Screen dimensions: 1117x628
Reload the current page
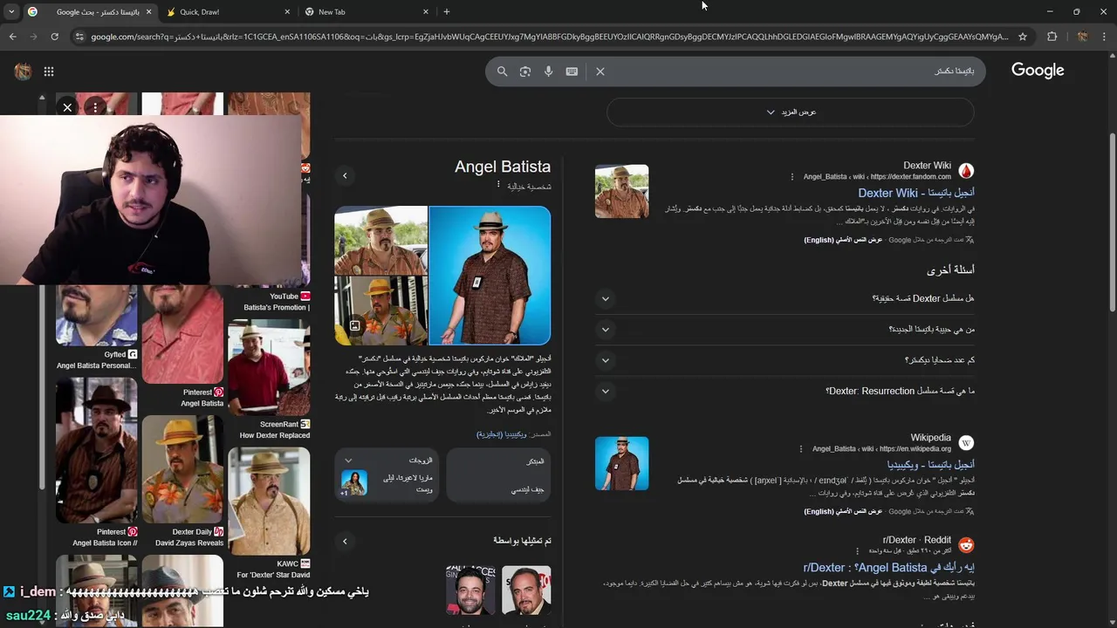(54, 37)
